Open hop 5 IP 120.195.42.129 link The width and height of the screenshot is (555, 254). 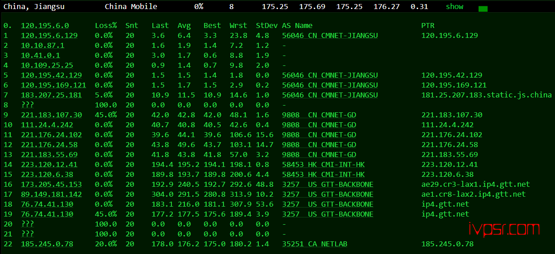pyautogui.click(x=52, y=75)
